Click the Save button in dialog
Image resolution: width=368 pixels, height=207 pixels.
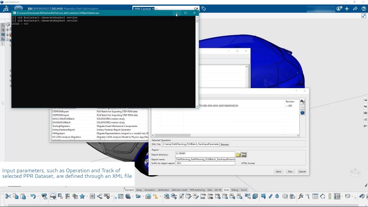(x=278, y=172)
